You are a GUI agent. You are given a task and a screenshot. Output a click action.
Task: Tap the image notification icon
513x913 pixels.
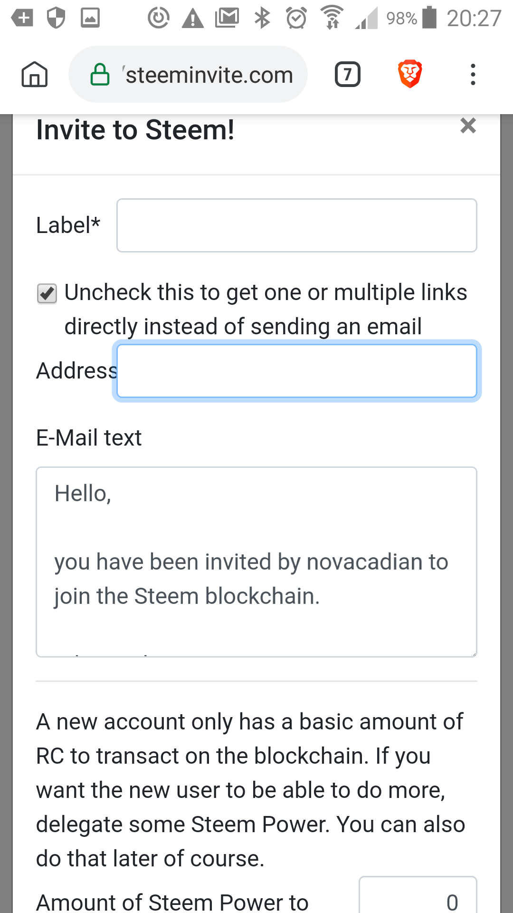(90, 19)
